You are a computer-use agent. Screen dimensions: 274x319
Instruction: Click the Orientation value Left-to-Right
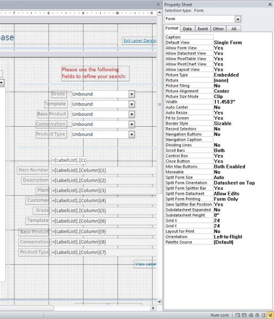[x=228, y=237]
